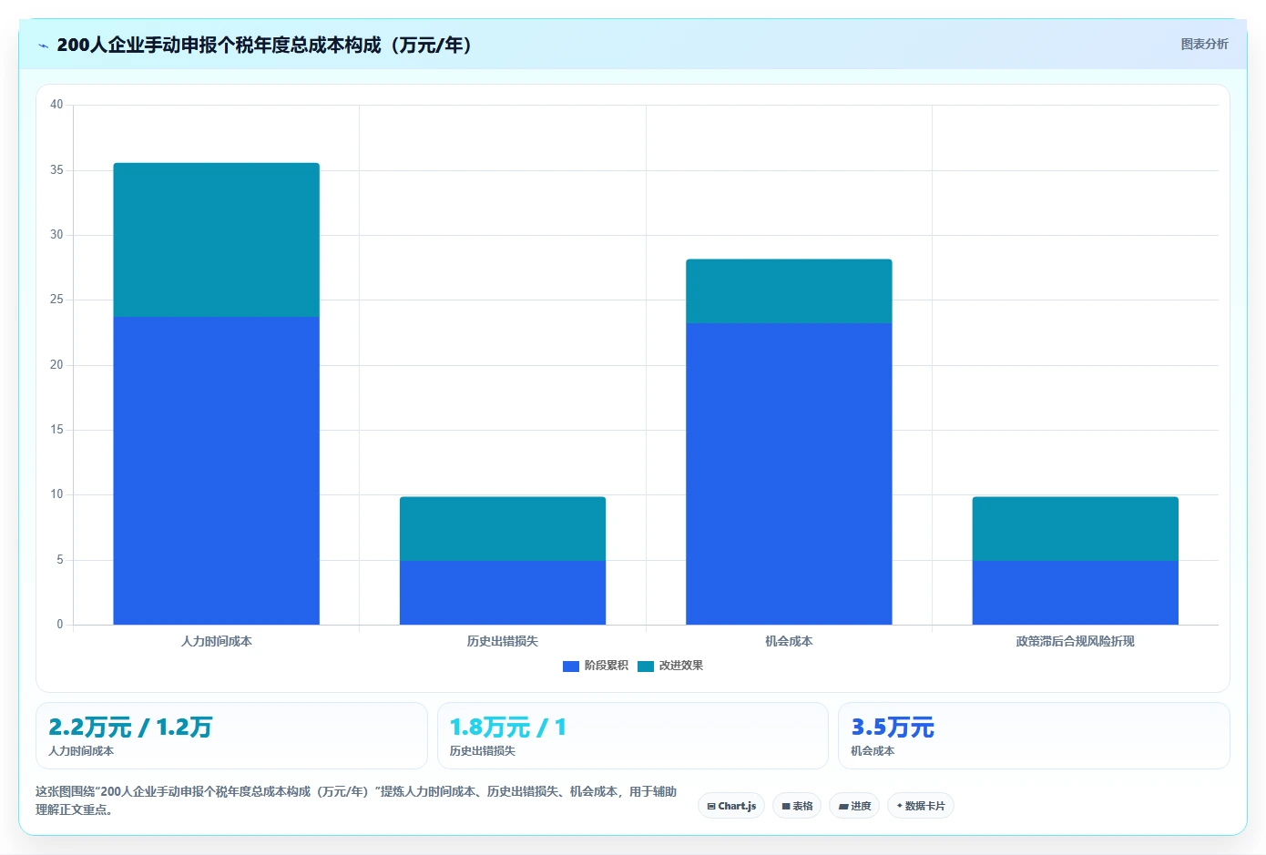This screenshot has height=855, width=1266.
Task: Open the 图表分析 label in header
Action: pyautogui.click(x=1204, y=44)
